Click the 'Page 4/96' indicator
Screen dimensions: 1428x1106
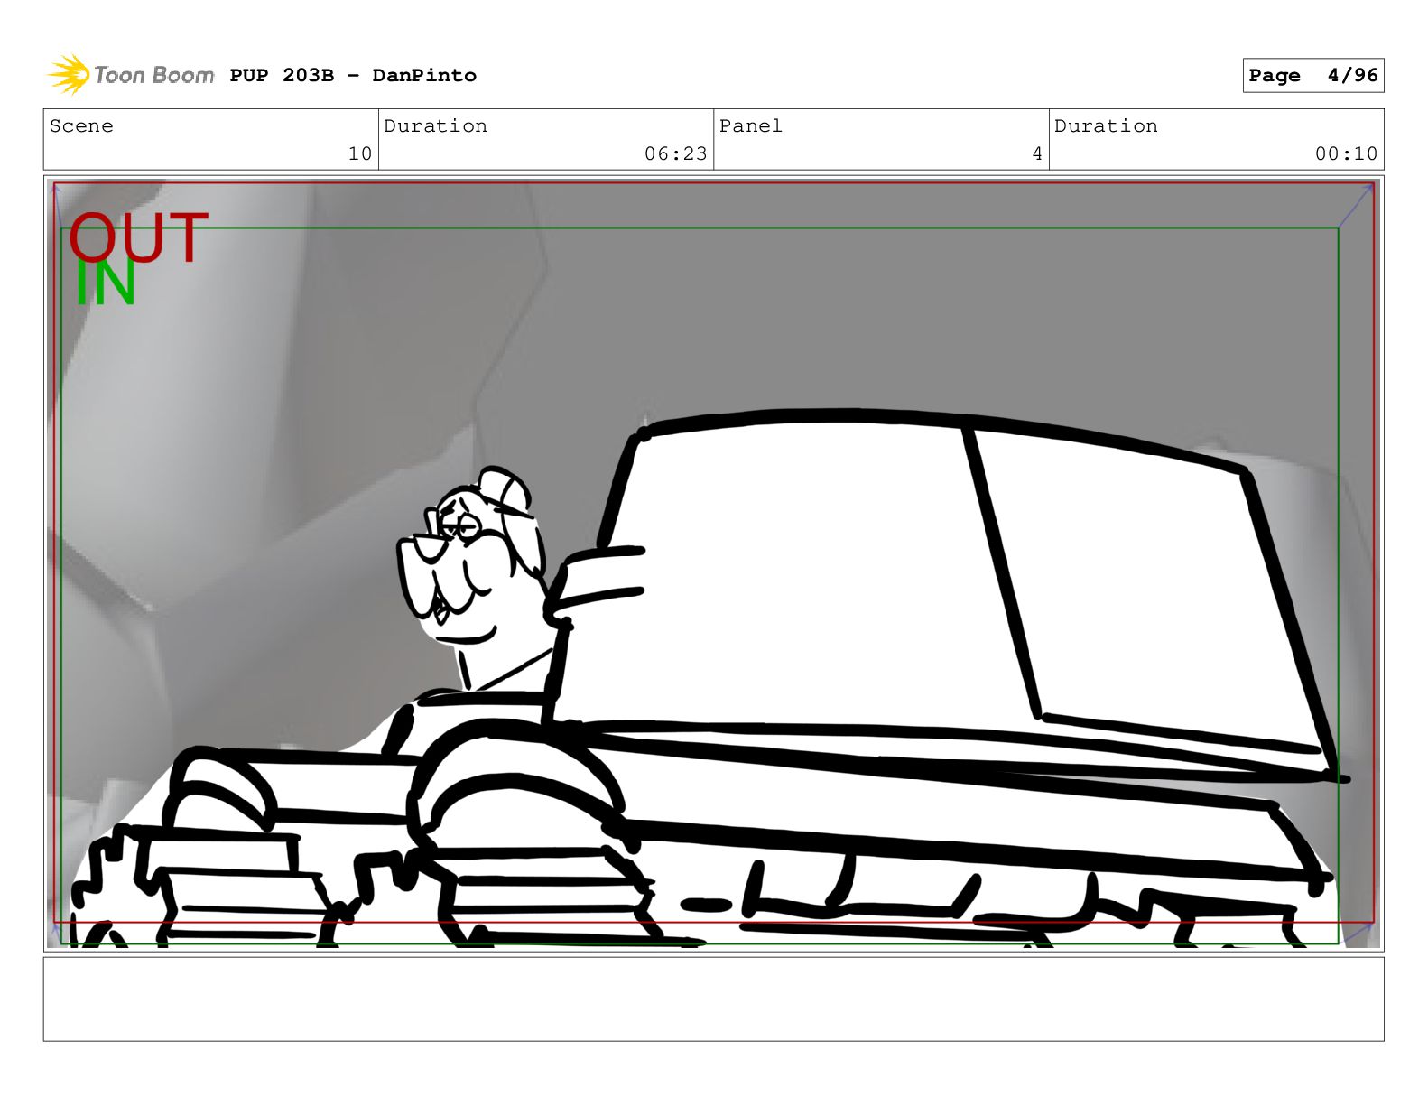(1312, 76)
